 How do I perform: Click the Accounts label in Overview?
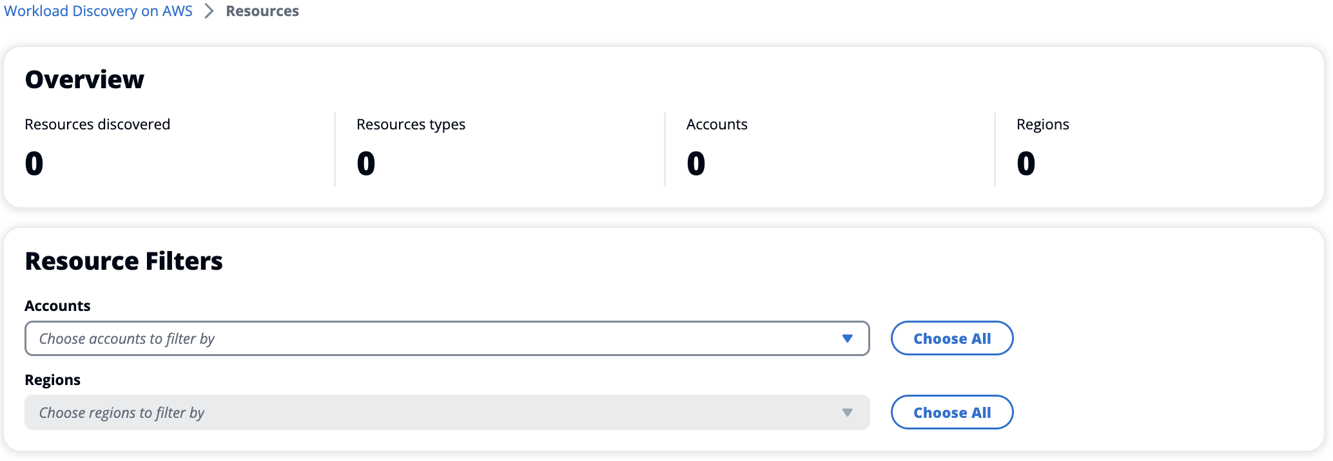point(717,124)
